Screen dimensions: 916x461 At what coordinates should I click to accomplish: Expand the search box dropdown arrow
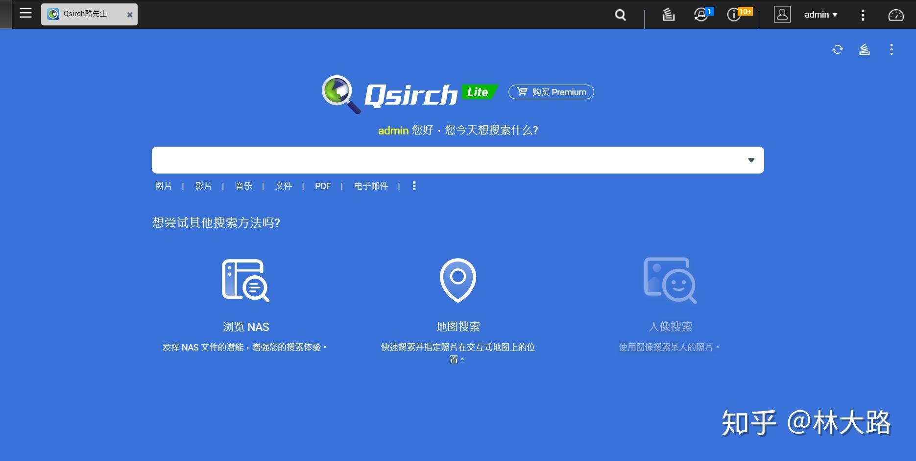(751, 160)
